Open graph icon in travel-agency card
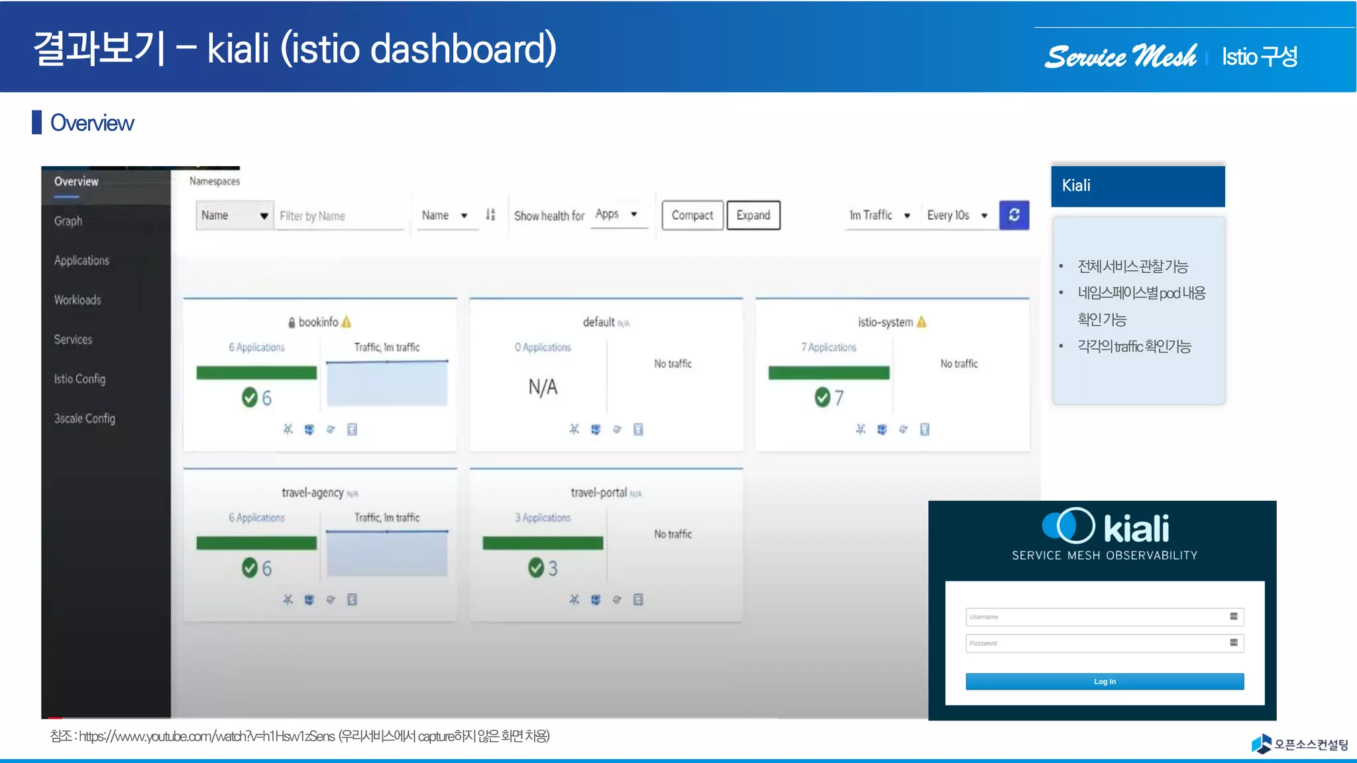This screenshot has width=1357, height=763. coord(288,599)
